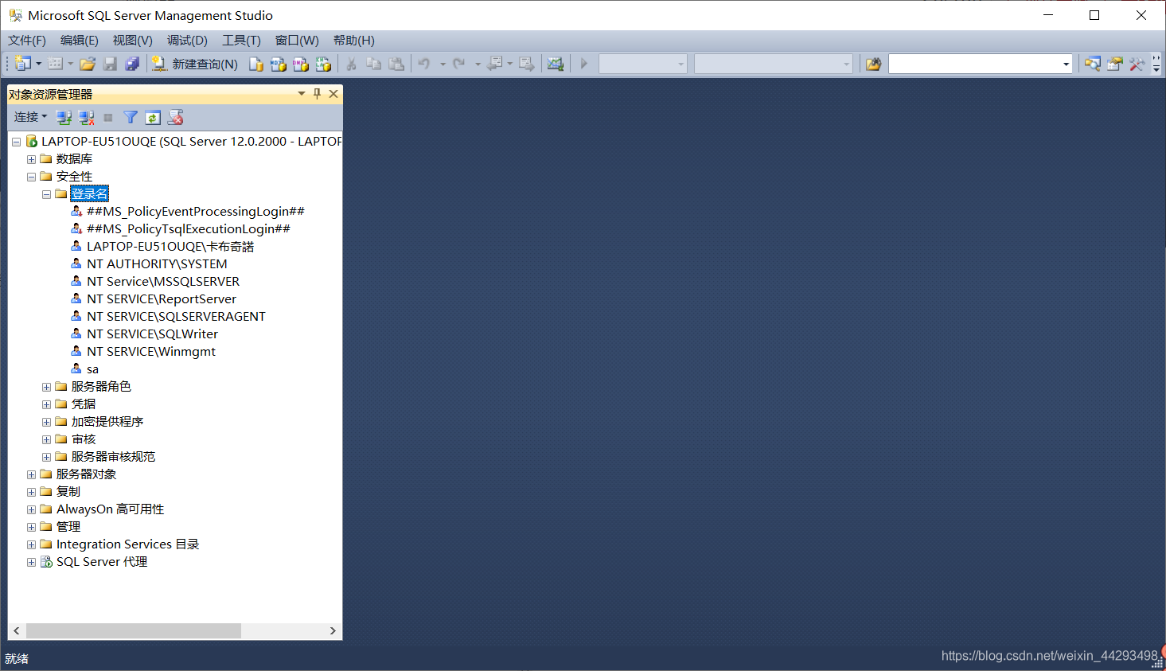Click the Solution Explorer toolbar icon
The image size is (1166, 671).
pyautogui.click(x=1093, y=64)
